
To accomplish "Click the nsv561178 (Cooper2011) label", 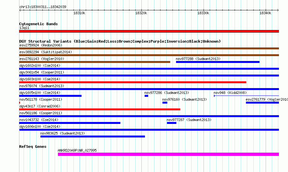I will [41, 99].
